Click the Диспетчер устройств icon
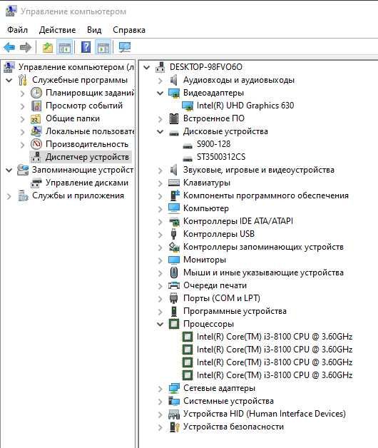 36,157
